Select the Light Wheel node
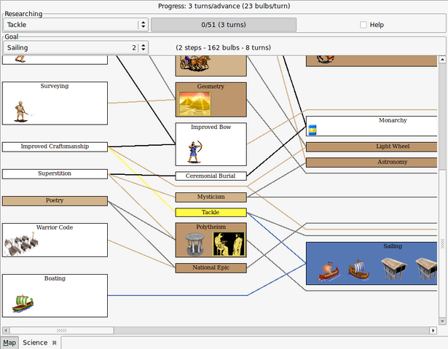Image resolution: width=448 pixels, height=349 pixels. pos(372,146)
